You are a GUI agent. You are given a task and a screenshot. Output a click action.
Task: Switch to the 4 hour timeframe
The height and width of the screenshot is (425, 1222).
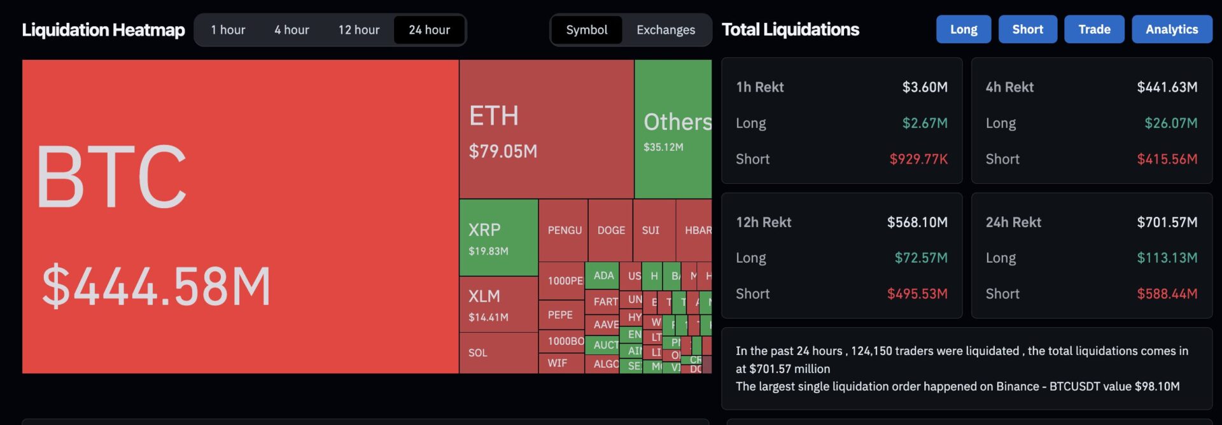tap(291, 30)
